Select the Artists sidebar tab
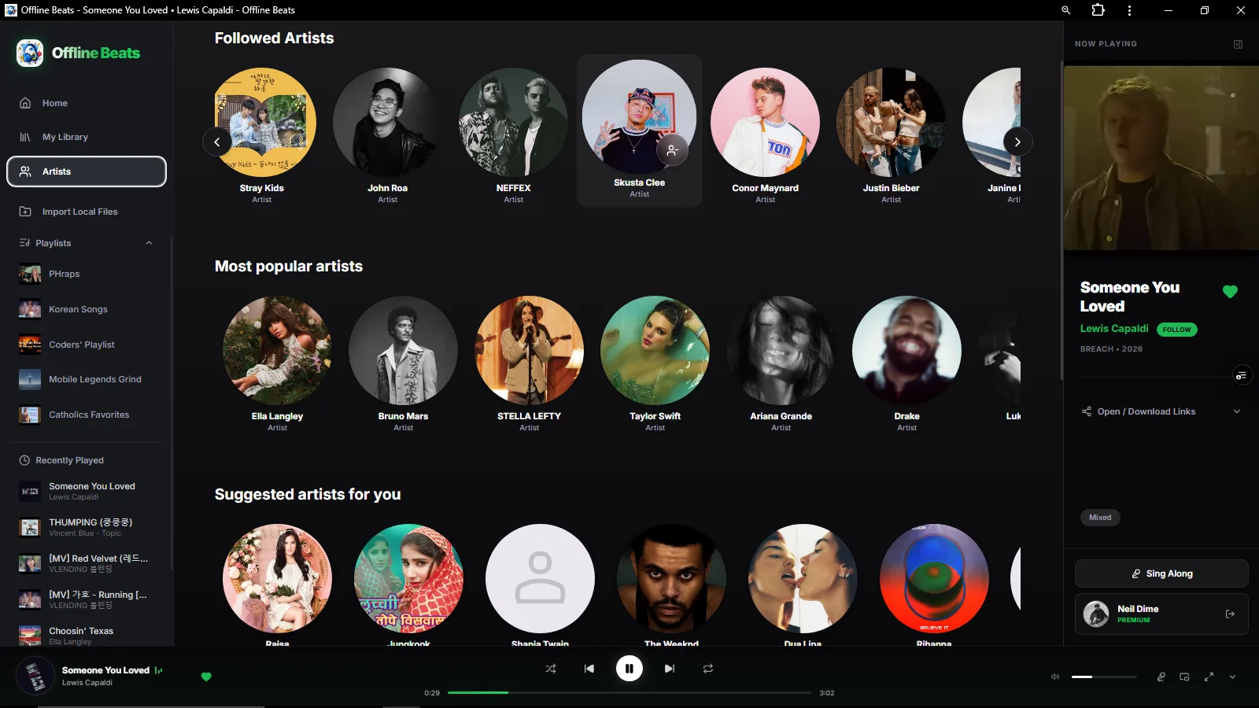1259x708 pixels. pos(87,171)
